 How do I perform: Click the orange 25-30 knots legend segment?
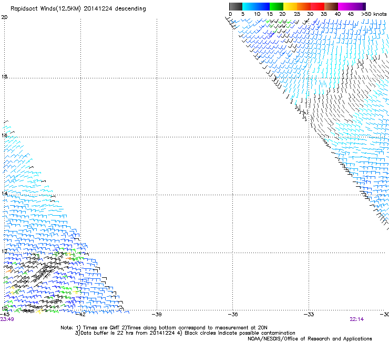(x=304, y=6)
